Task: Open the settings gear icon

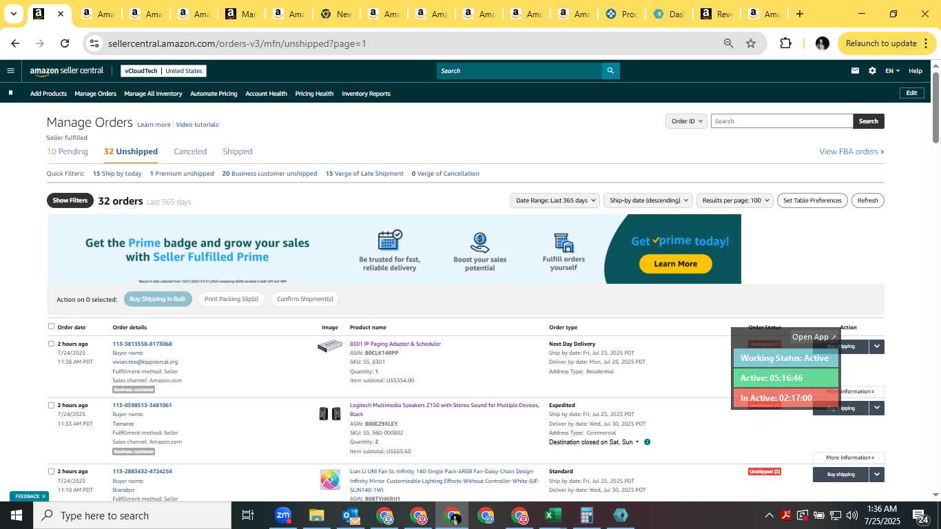Action: point(872,71)
